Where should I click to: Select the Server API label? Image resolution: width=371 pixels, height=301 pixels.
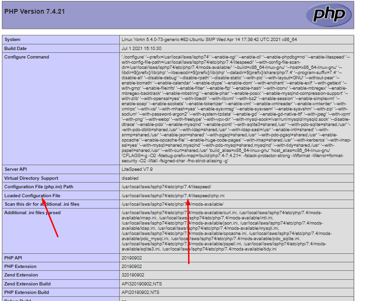pos(16,169)
